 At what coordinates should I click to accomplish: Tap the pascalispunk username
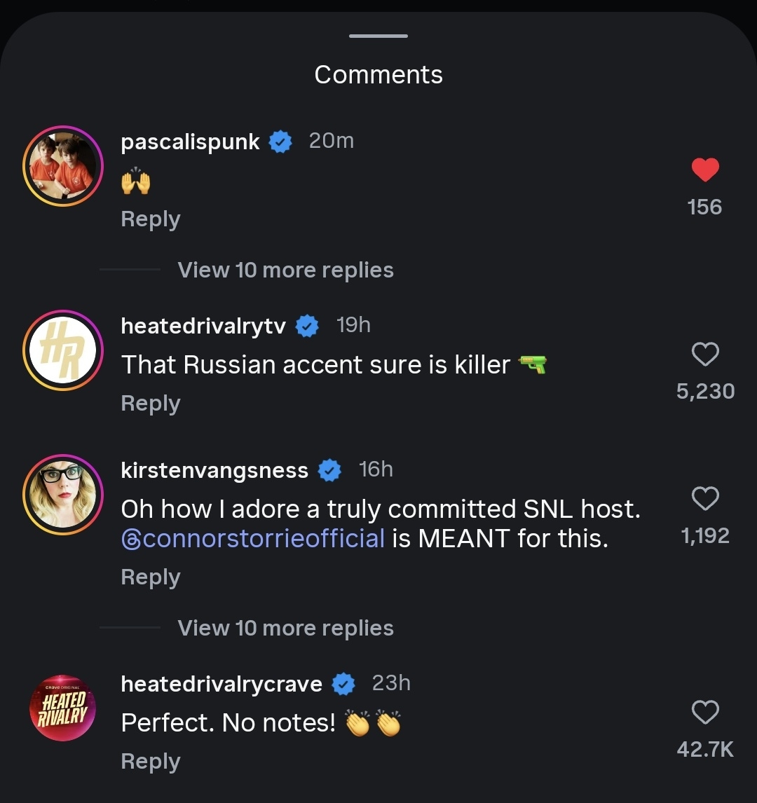coord(190,142)
